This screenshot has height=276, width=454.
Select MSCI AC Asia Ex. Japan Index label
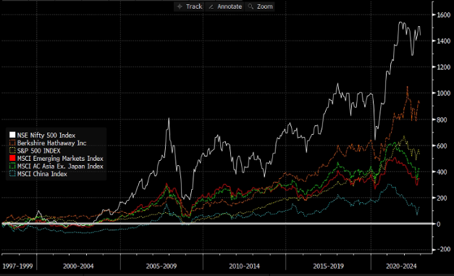60,166
